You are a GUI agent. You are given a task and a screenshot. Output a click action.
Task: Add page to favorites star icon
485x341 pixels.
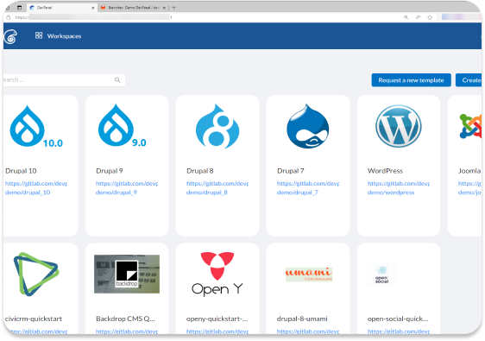pyautogui.click(x=430, y=17)
